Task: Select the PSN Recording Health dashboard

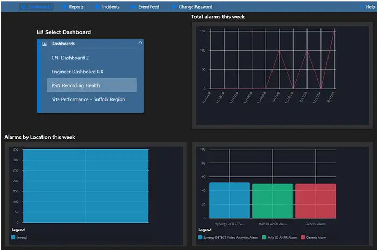Action: tap(75, 85)
